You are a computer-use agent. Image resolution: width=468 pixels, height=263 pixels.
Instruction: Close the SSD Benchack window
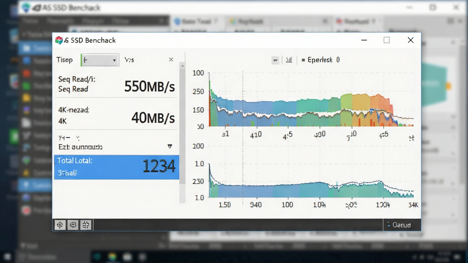411,40
